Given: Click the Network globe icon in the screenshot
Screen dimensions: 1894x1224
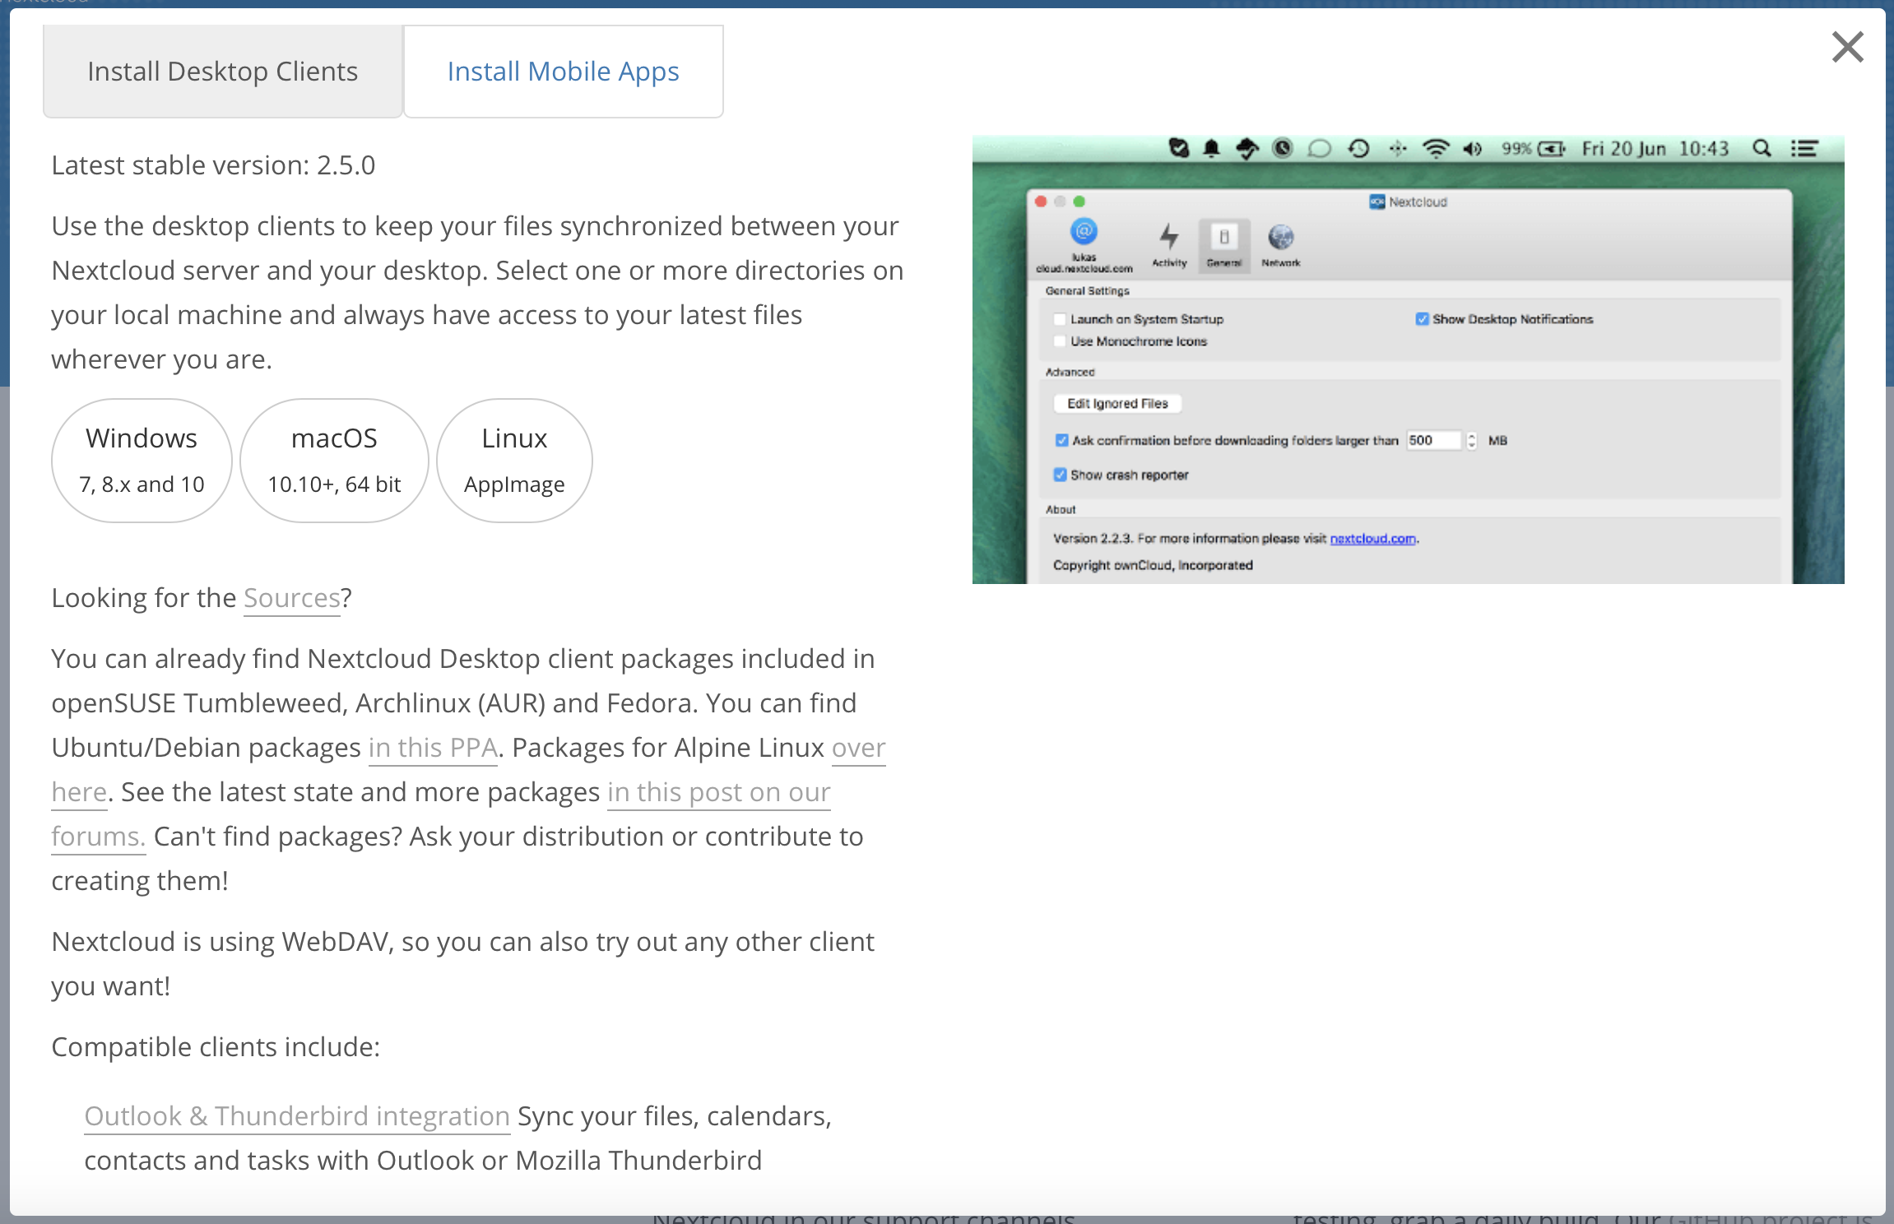Looking at the screenshot, I should 1280,238.
